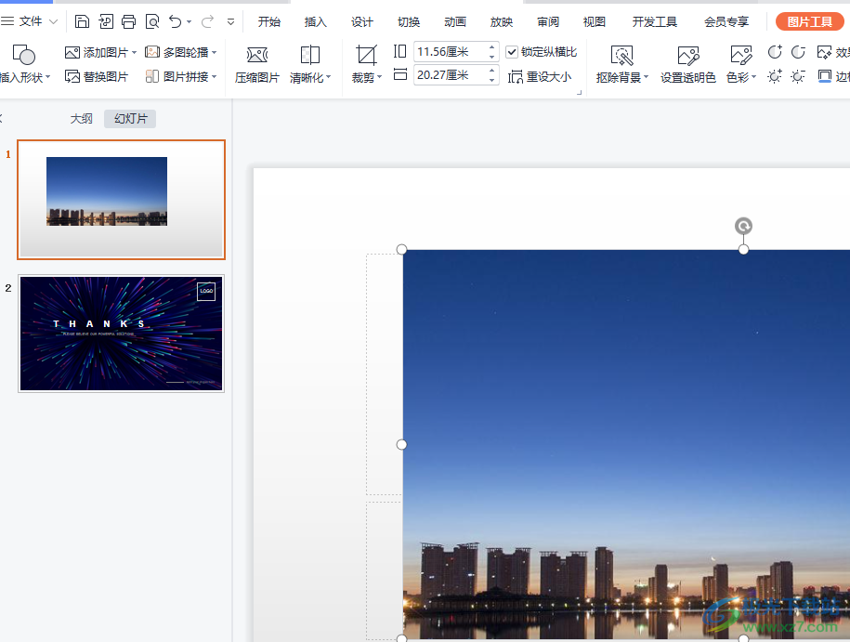Click the decrease brightness sun icon
Screen dimensions: 850x642
(798, 76)
